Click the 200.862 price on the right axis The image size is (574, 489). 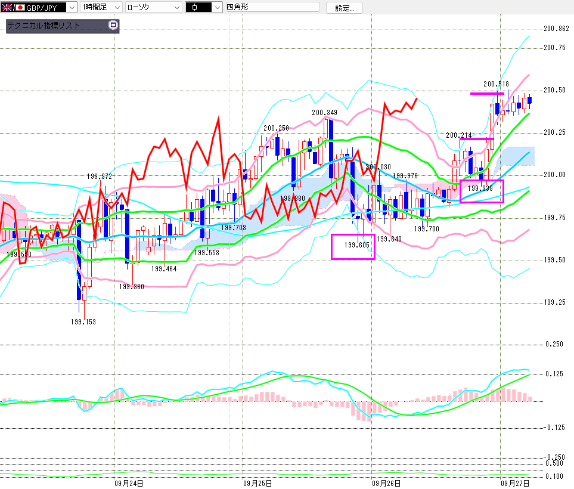[x=556, y=29]
